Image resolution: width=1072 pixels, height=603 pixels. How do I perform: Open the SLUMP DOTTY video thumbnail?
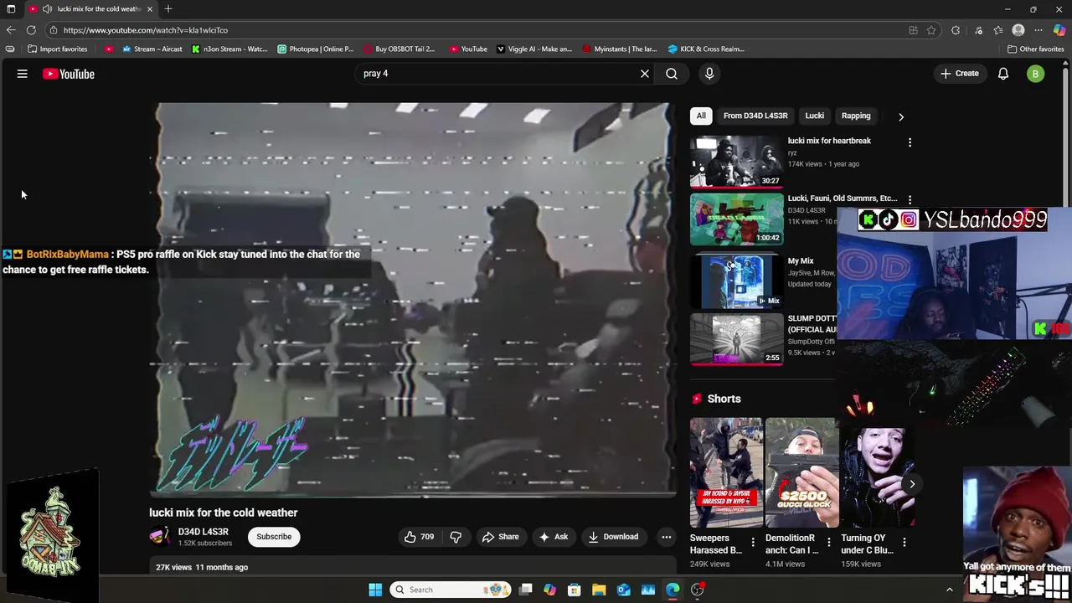click(x=736, y=339)
